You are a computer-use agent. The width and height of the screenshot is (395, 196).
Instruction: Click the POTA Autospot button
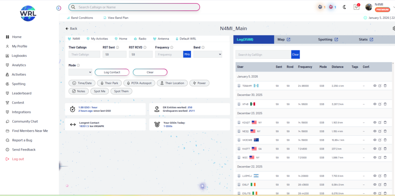[x=139, y=83]
